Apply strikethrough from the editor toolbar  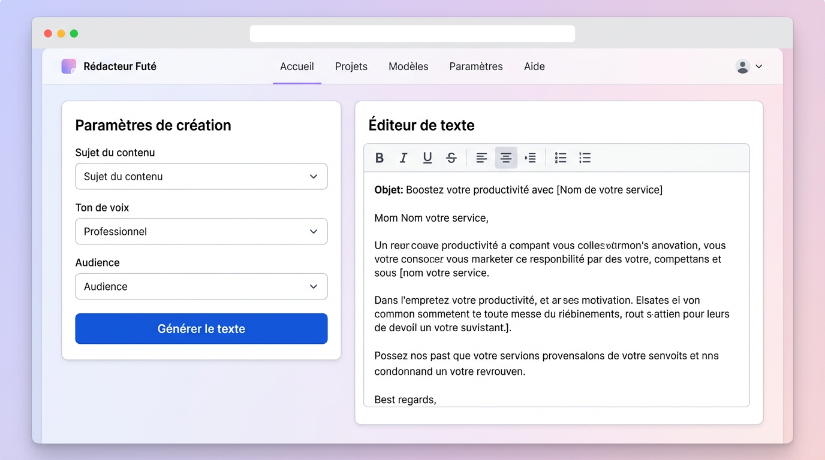pos(451,158)
